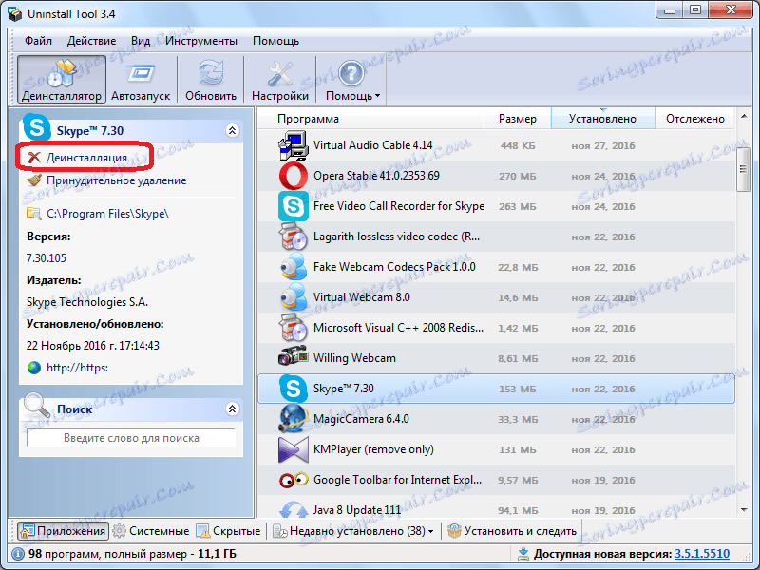Collapse the Поиск panel
760x570 pixels.
click(232, 409)
